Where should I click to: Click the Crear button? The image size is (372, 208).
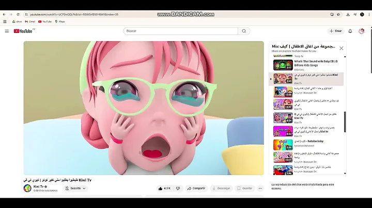pyautogui.click(x=336, y=31)
